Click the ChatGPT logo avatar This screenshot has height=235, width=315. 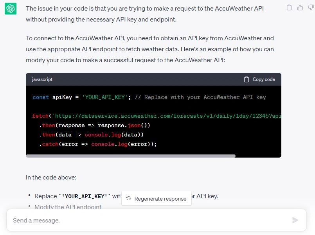[11, 9]
